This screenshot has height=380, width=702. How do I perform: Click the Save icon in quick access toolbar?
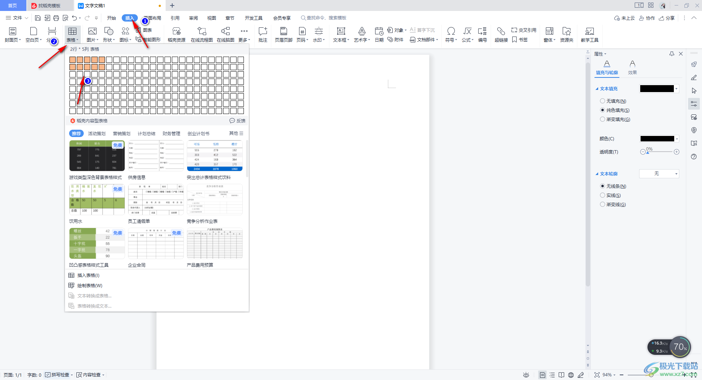(38, 18)
